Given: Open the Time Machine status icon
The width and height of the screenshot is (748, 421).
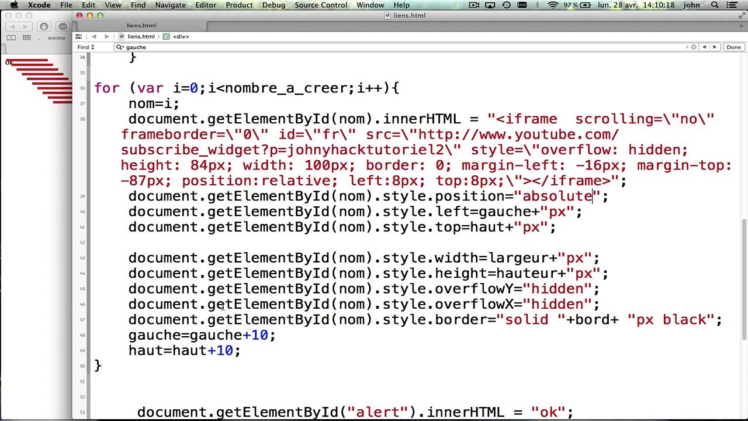Looking at the screenshot, I should 506,5.
